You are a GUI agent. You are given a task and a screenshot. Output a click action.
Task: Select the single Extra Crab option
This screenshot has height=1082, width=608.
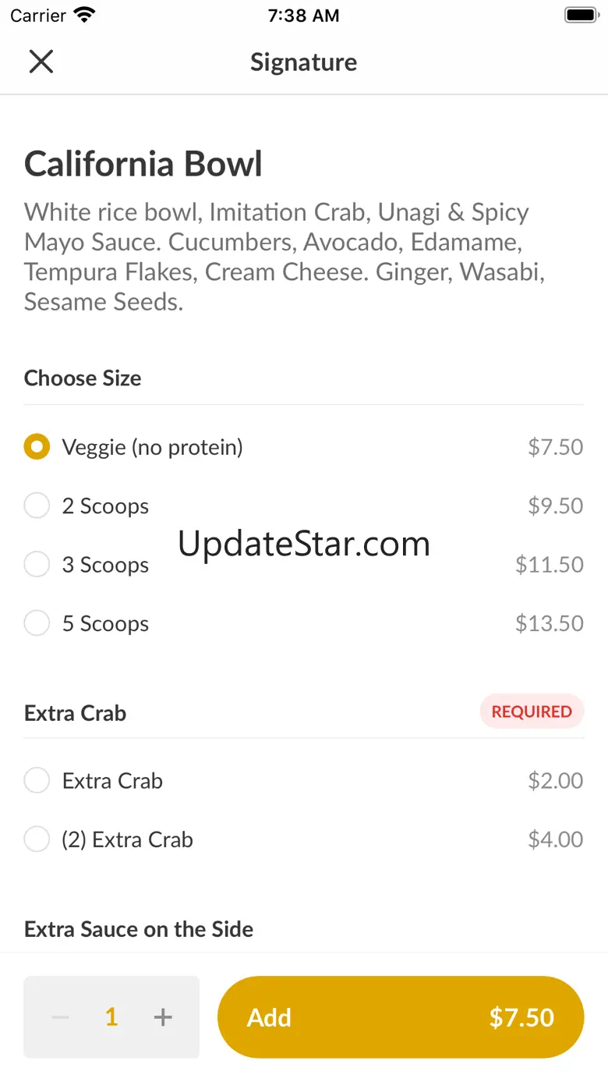(x=37, y=781)
